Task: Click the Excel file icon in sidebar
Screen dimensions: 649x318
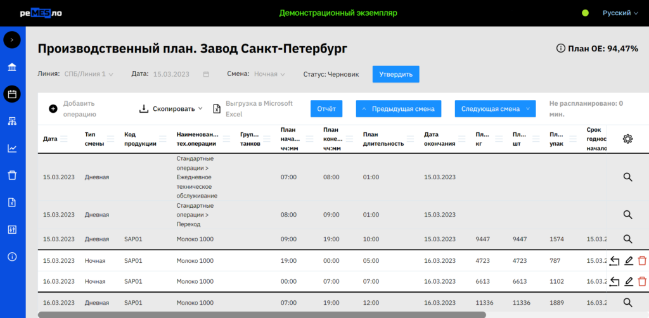Action: pos(12,203)
